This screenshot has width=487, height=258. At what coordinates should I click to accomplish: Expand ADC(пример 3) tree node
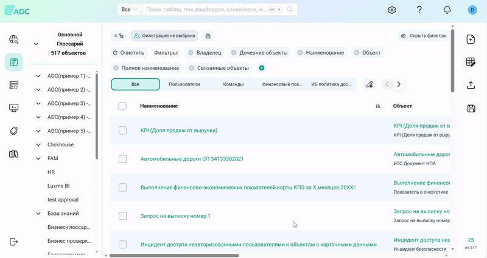pos(38,103)
